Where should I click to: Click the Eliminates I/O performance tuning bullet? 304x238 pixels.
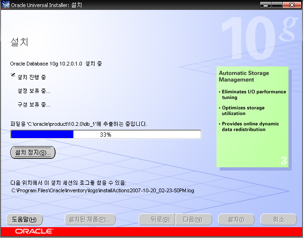coord(252,95)
